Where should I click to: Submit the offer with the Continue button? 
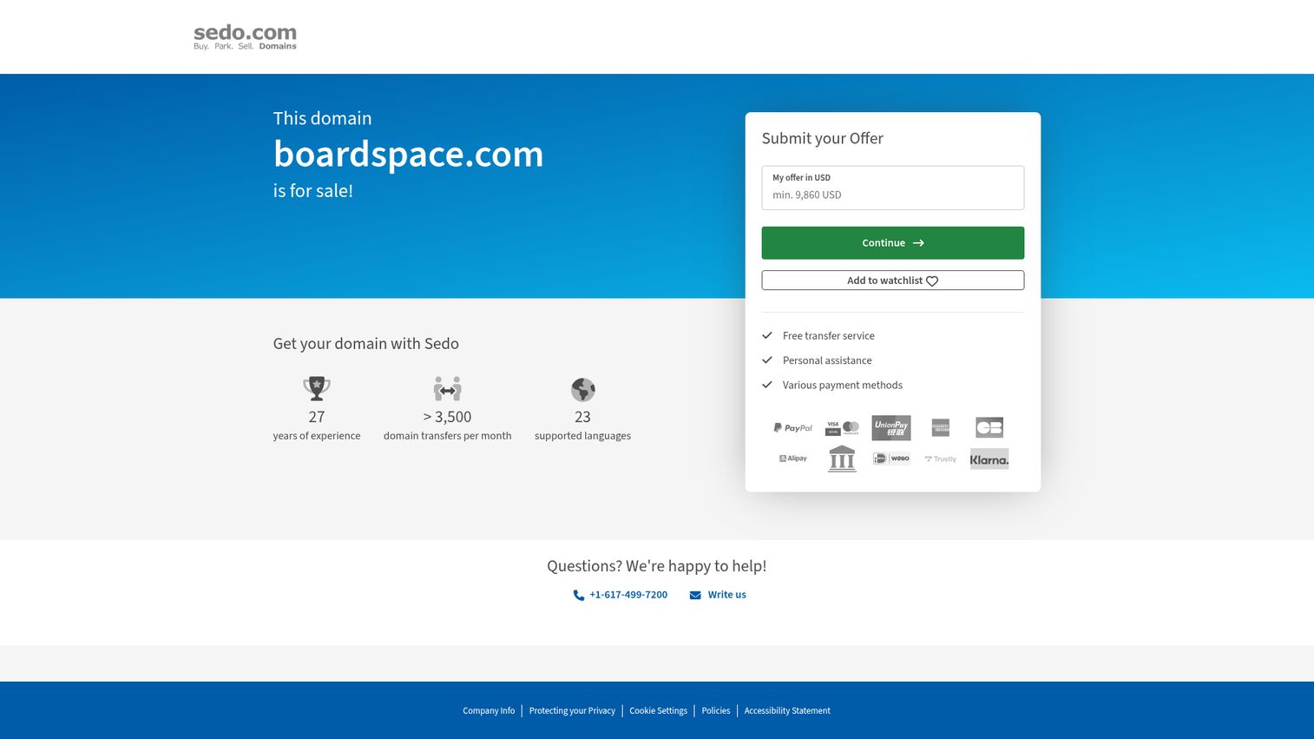click(x=893, y=243)
